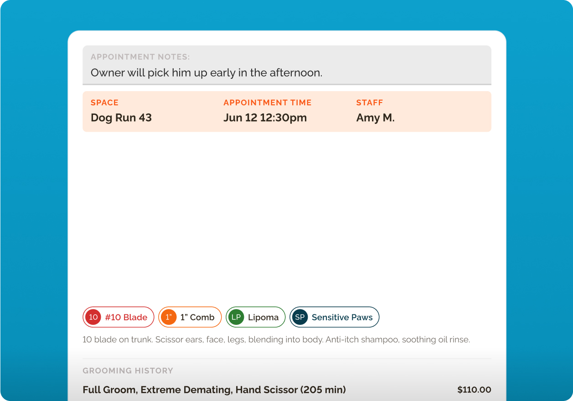Click the red 10 circle badge icon
573x401 pixels.
[x=93, y=317]
